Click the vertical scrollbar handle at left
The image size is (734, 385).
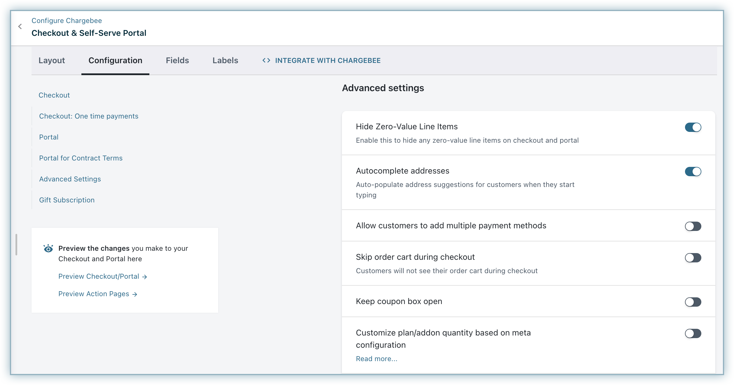(16, 245)
